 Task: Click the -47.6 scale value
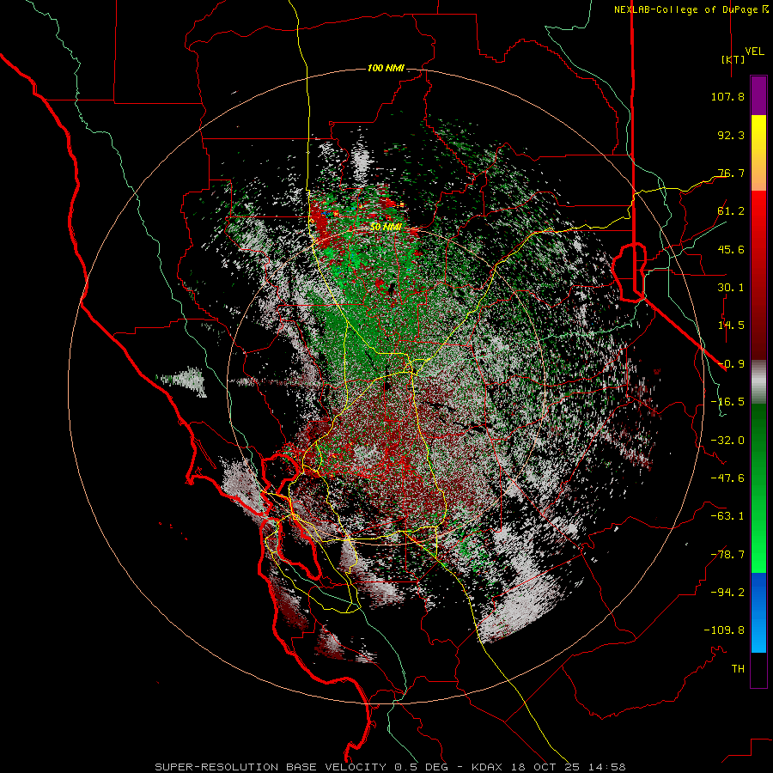coord(727,478)
